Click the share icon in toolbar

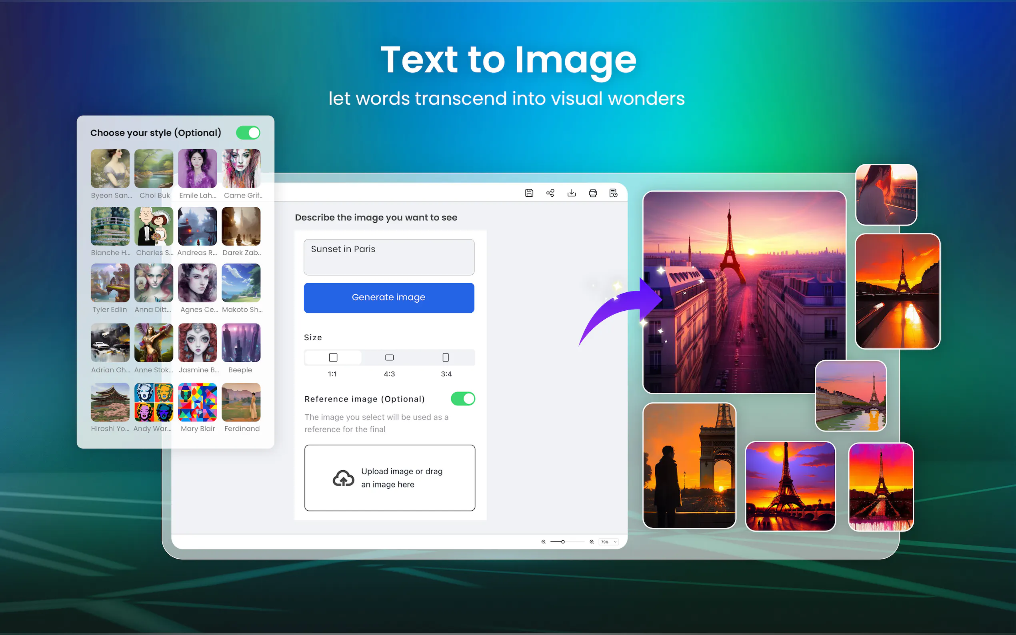tap(550, 193)
